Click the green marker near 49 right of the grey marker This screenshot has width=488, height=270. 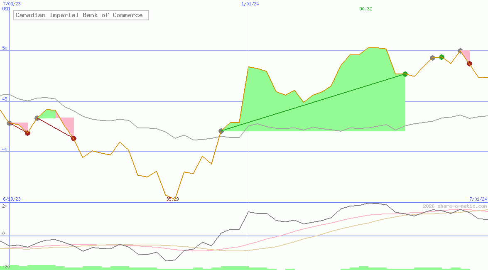(x=441, y=57)
